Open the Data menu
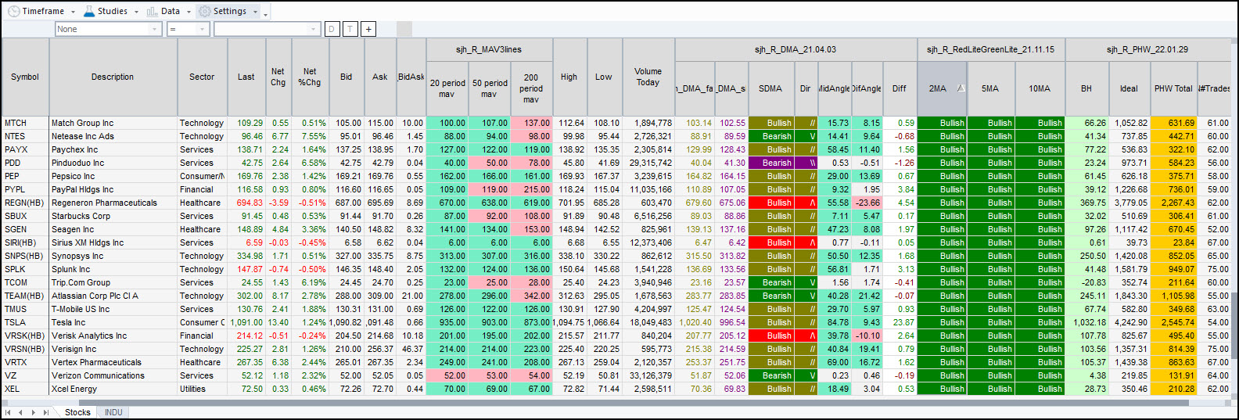1239x420 pixels. [x=170, y=11]
